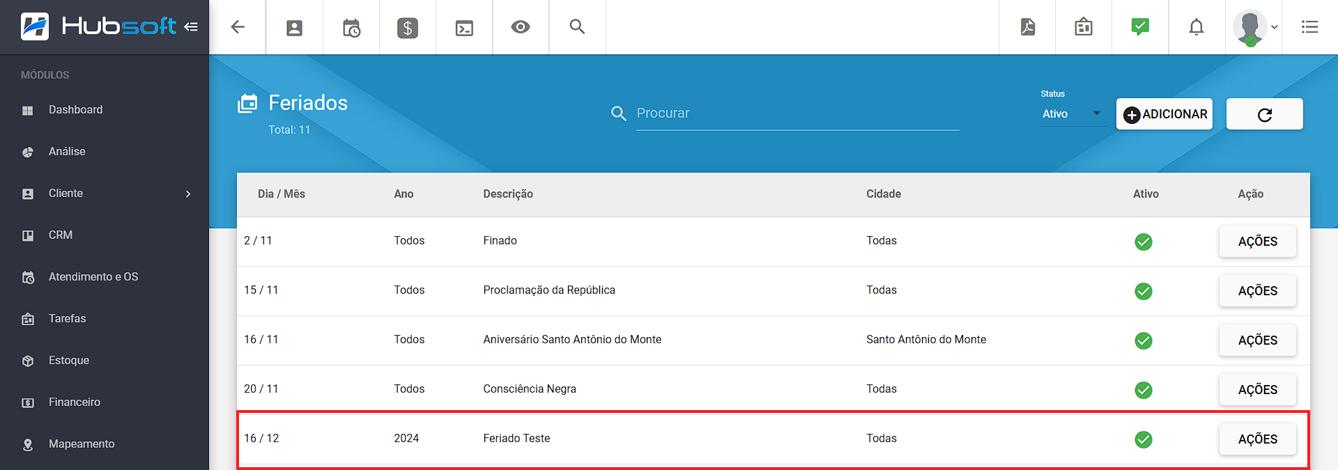1338x470 pixels.
Task: Click the Procurar search field
Action: pos(797,113)
